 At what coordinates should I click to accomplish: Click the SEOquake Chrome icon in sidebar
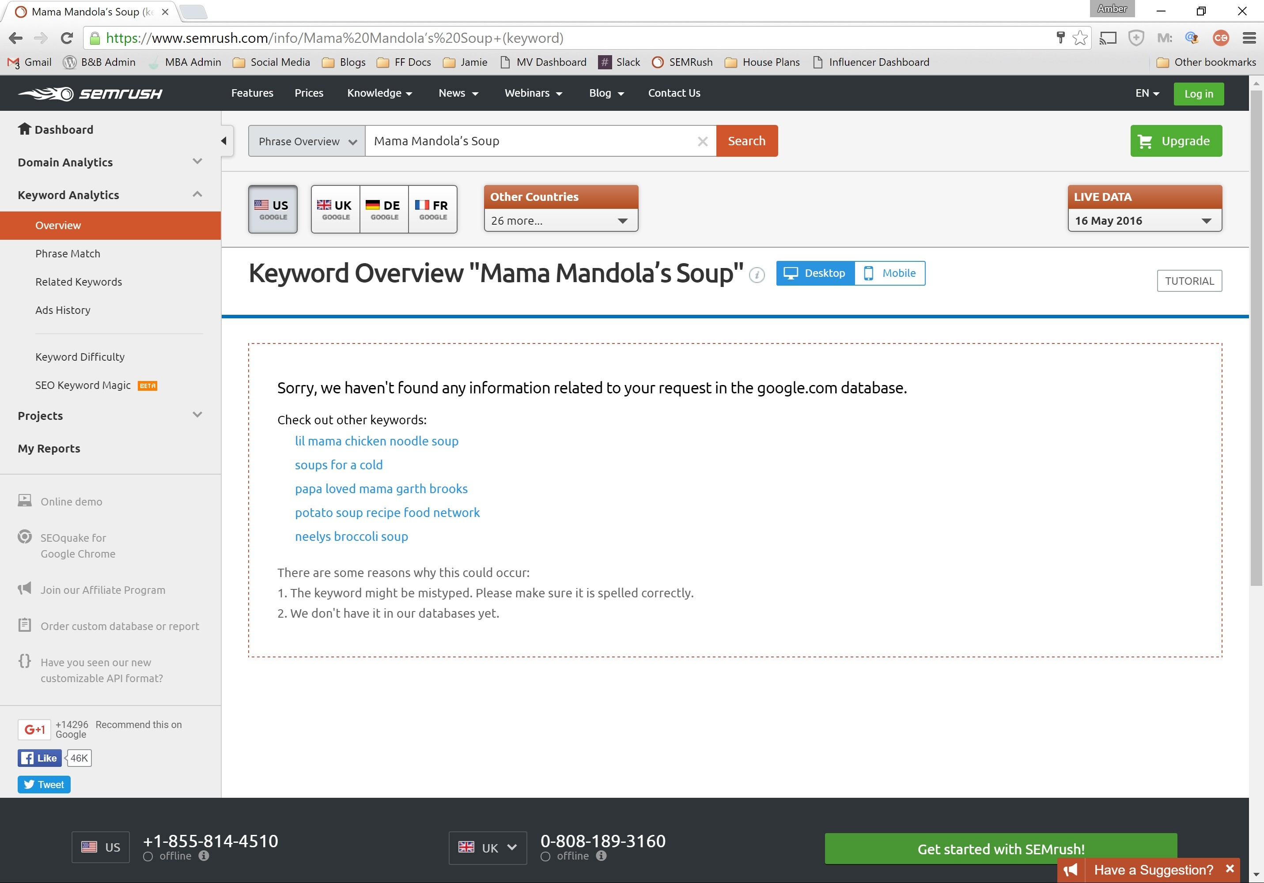click(25, 537)
